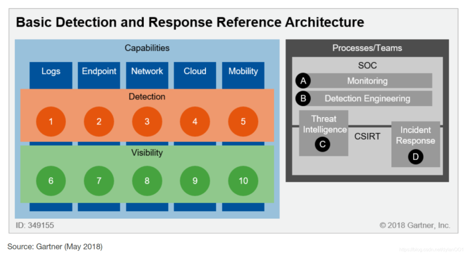Viewport: 466px width, 255px height.
Task: Click the Monitoring bar text
Action: pos(368,81)
